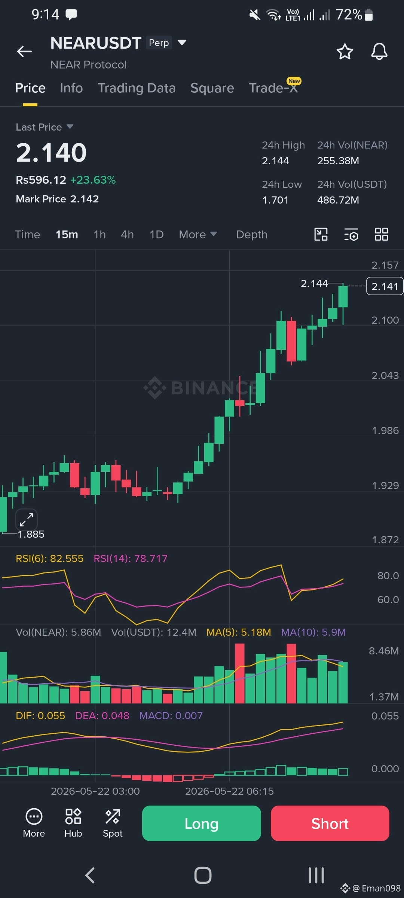
Task: Tap RSI(14): 78.717 indicator label
Action: [131, 559]
